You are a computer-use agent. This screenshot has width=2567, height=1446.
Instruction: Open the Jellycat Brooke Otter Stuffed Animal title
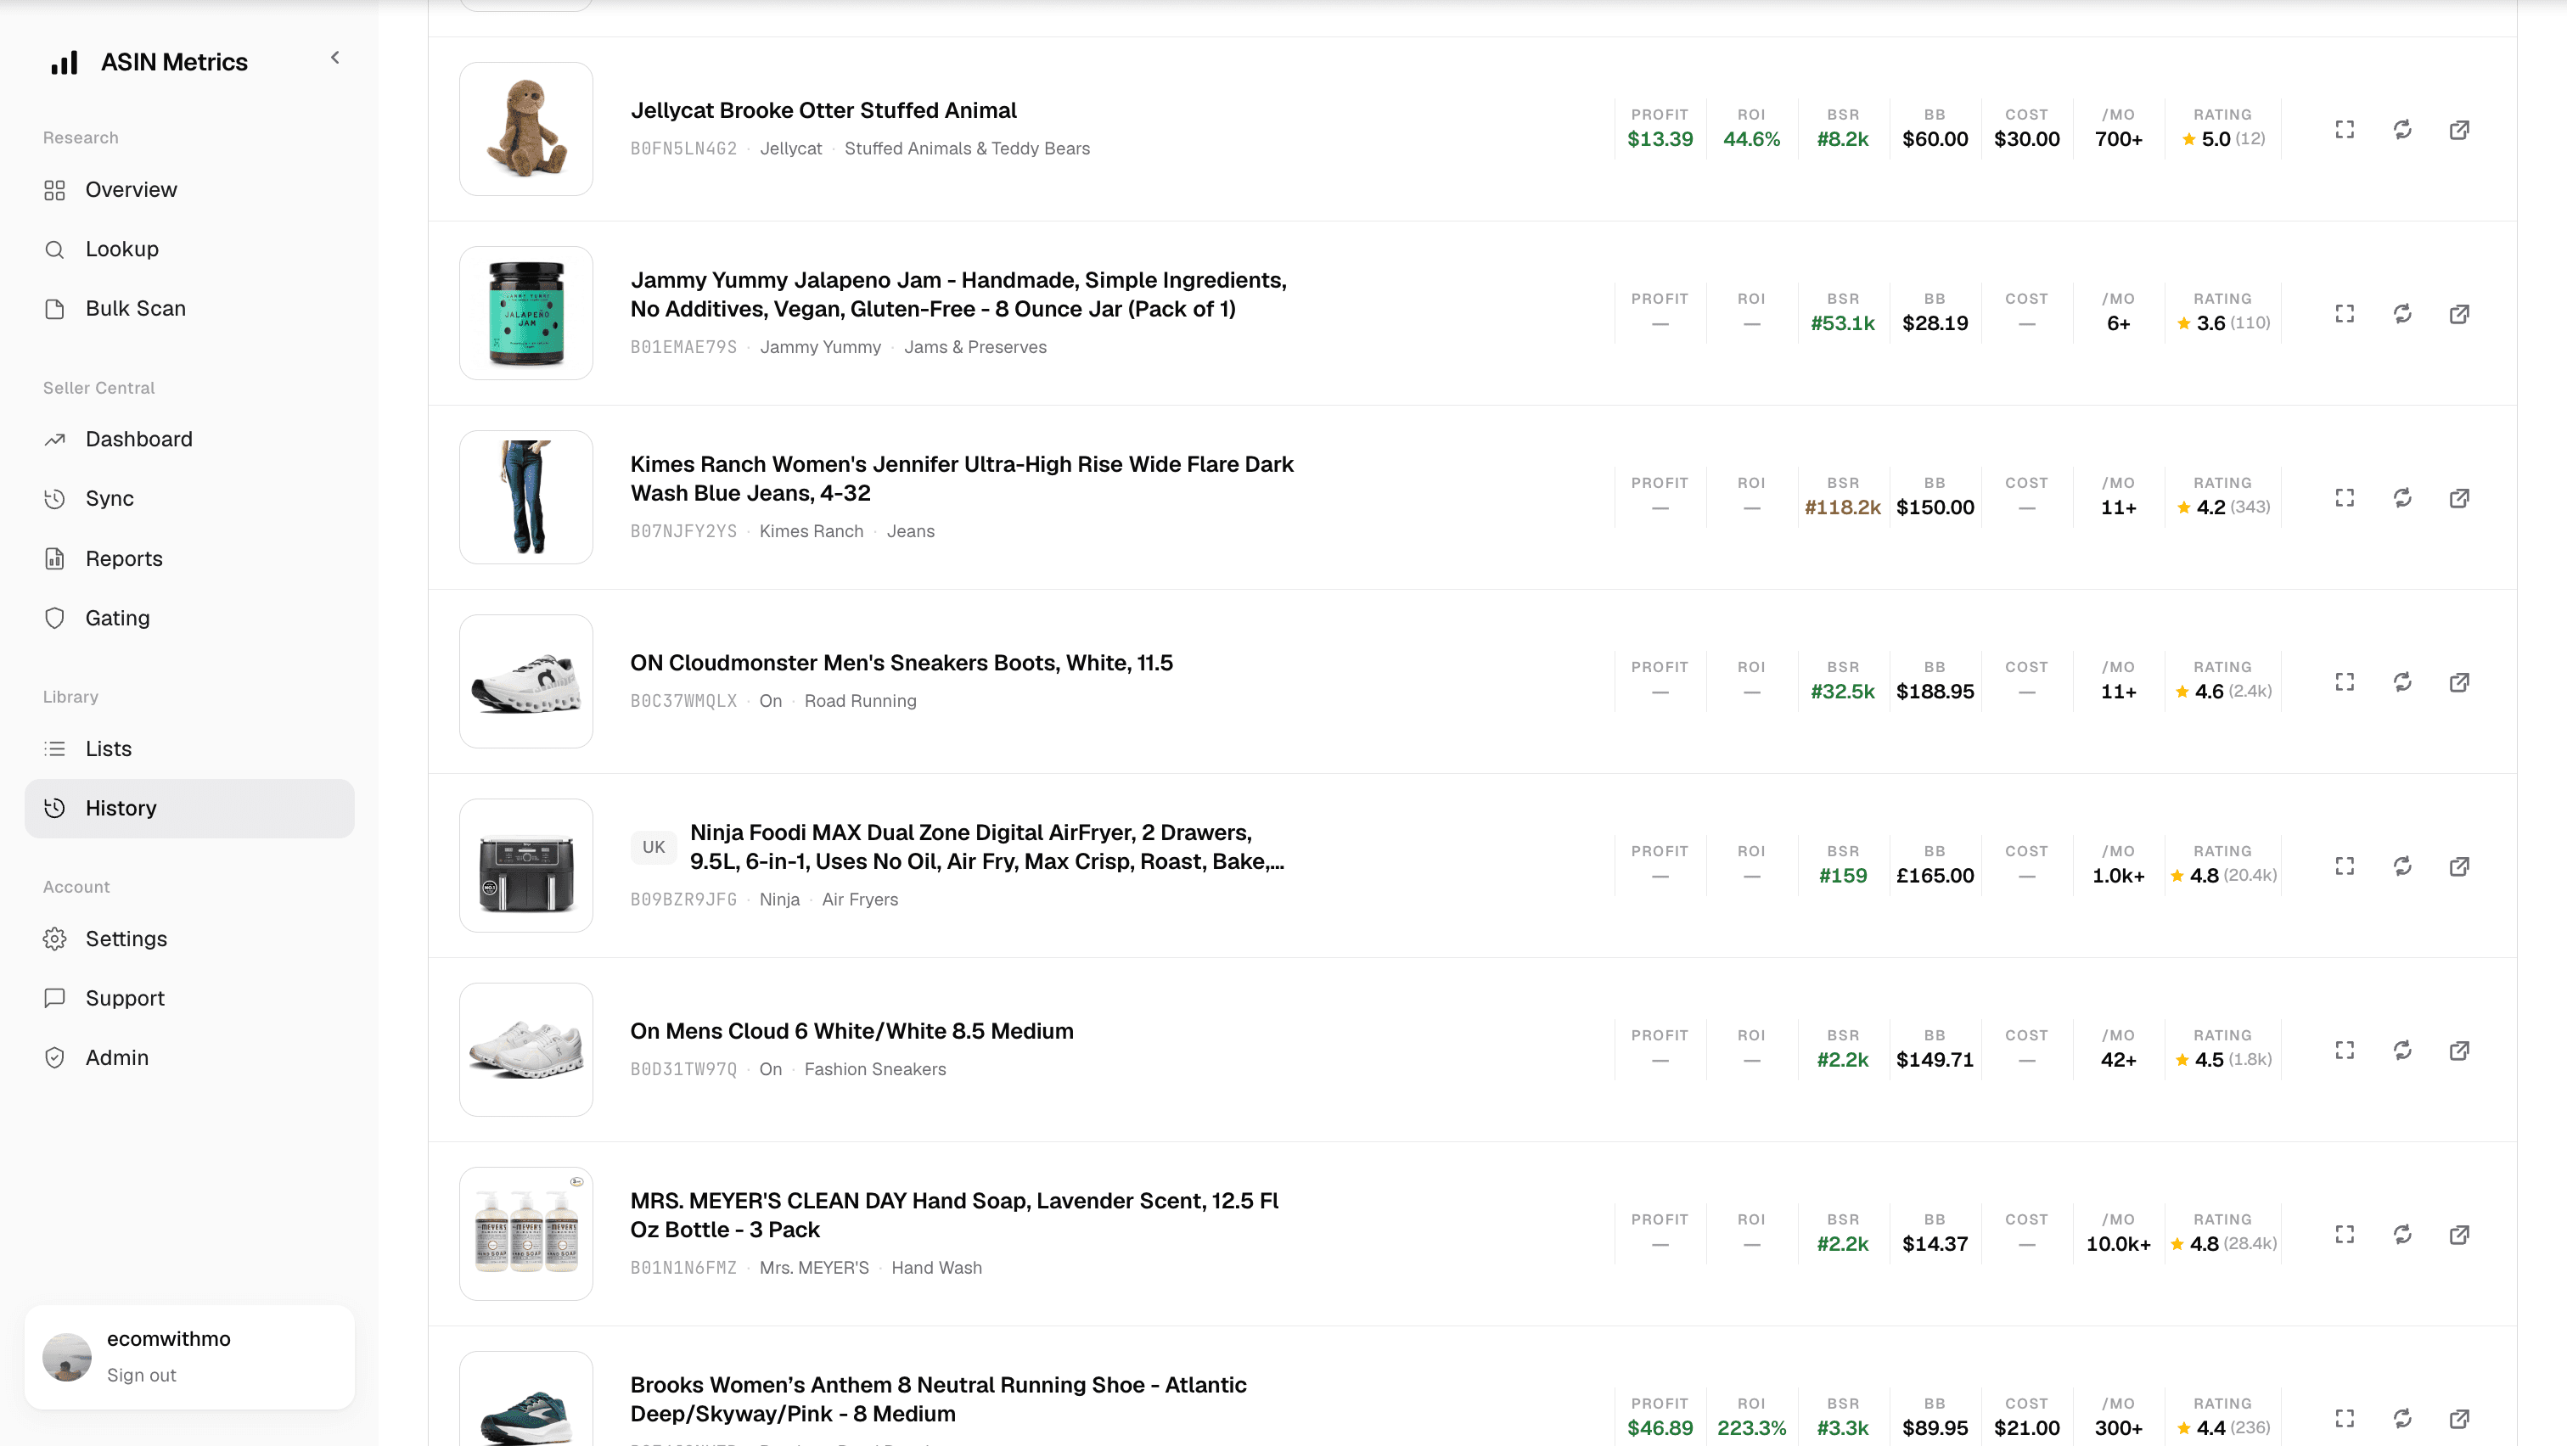tap(823, 110)
